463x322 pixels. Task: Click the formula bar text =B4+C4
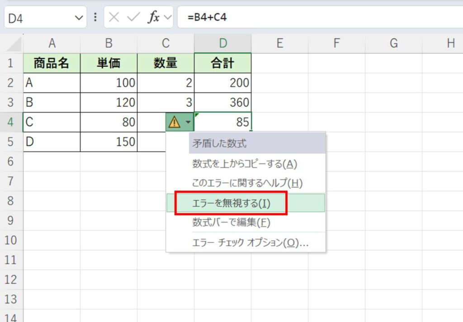pos(207,17)
